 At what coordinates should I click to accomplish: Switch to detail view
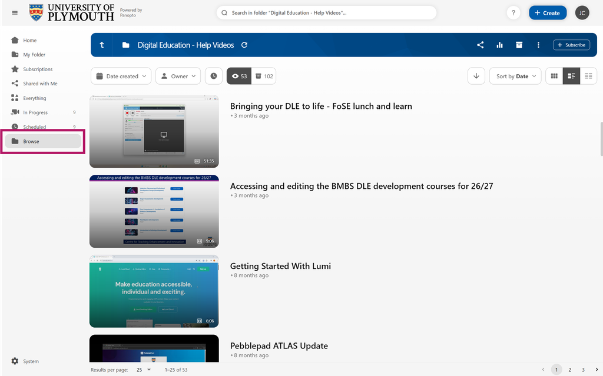(x=571, y=76)
